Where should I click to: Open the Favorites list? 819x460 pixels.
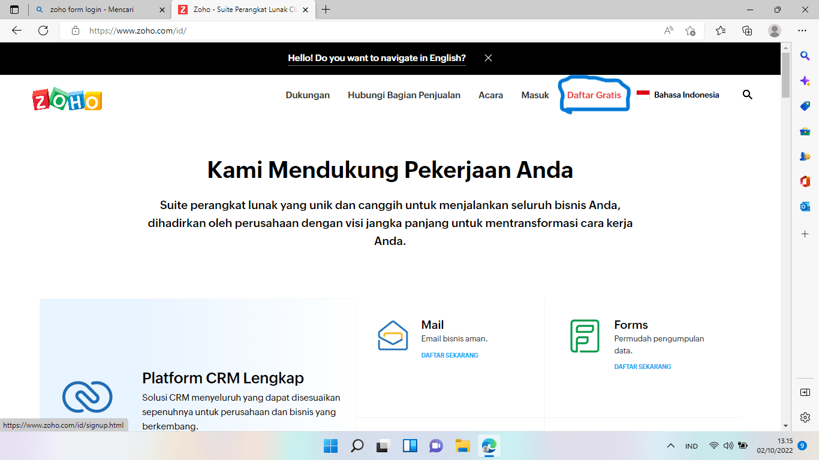721,31
